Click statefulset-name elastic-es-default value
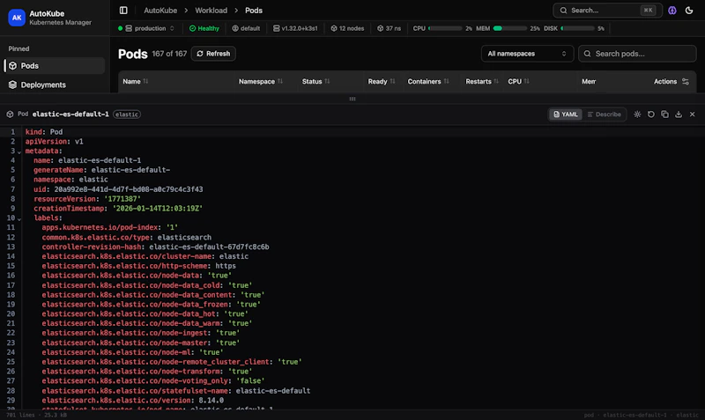 click(273, 390)
